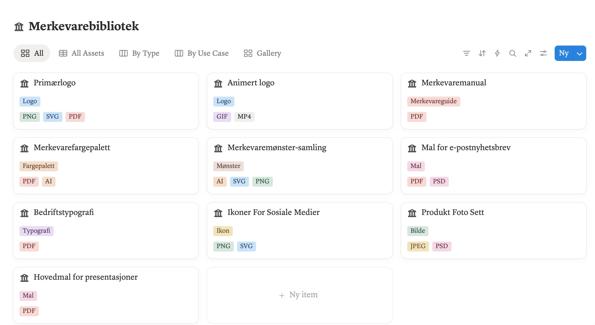Click the blue Ny button
595x325 pixels.
(563, 53)
